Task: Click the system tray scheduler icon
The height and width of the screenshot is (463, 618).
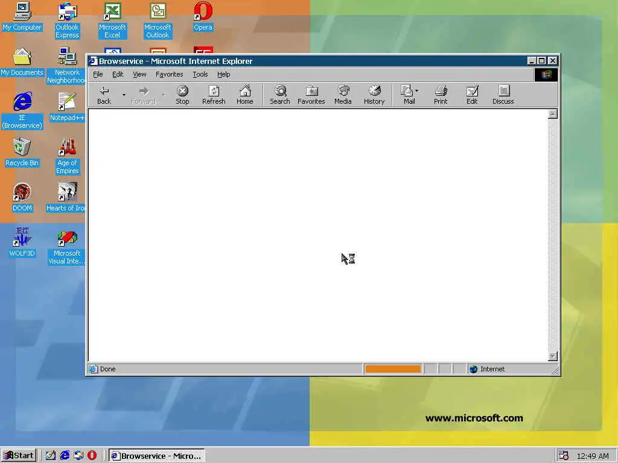Action: point(563,456)
